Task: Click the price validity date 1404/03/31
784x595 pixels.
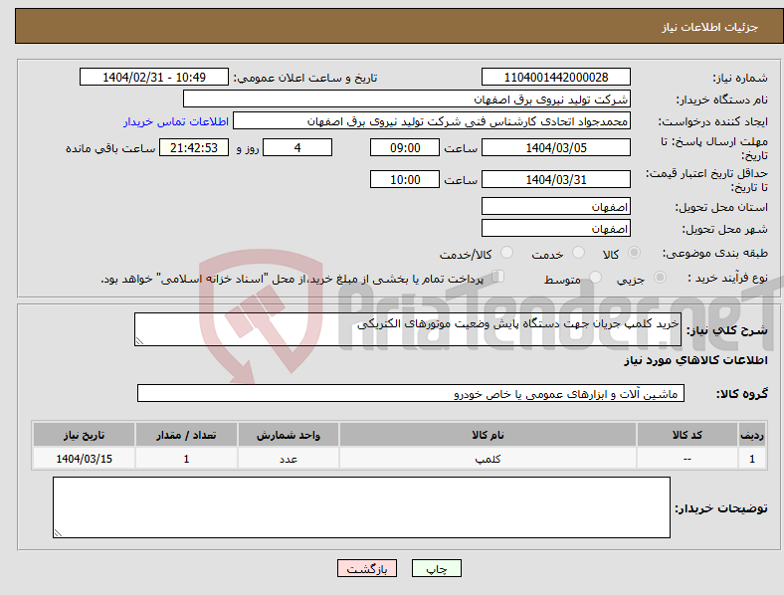Action: pos(556,179)
